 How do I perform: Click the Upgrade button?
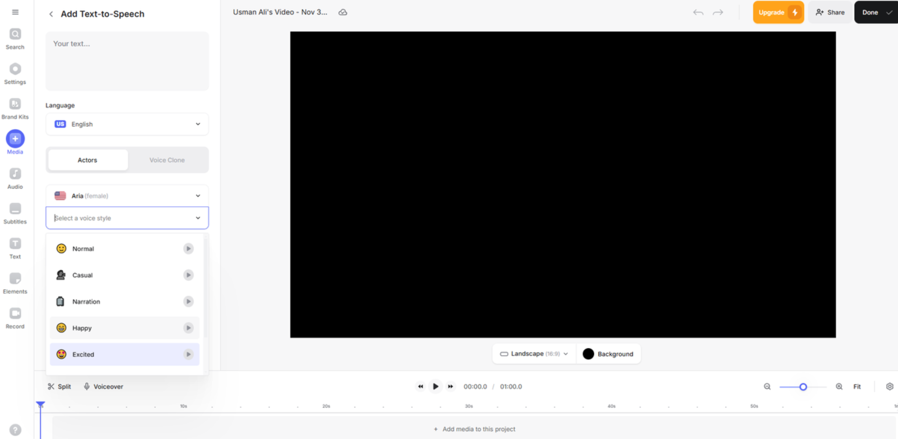click(x=778, y=12)
